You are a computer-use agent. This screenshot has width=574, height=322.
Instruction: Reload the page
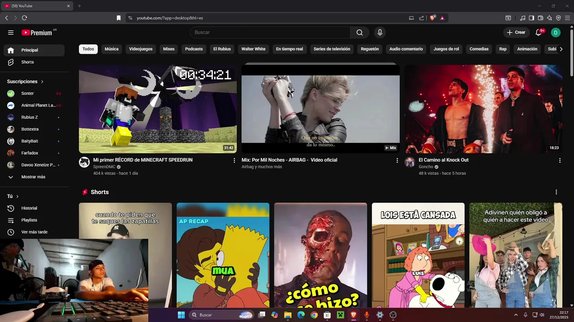pos(24,18)
